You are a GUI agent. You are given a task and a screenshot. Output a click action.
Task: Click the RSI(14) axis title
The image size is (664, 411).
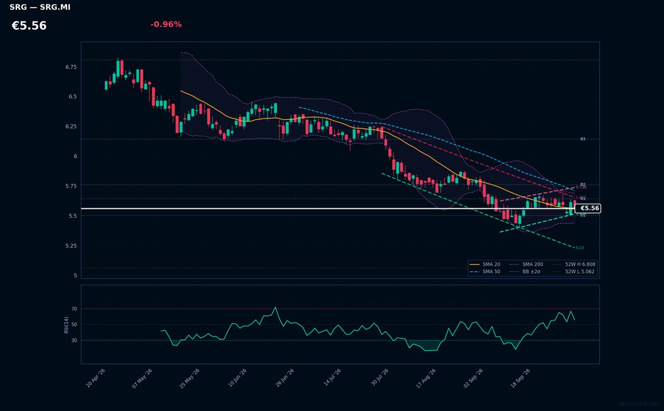coord(66,325)
